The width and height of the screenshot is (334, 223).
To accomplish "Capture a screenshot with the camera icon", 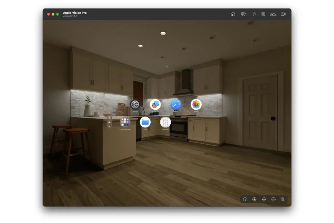I will click(x=244, y=14).
